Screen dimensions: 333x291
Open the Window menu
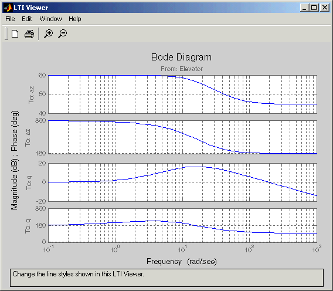point(50,19)
